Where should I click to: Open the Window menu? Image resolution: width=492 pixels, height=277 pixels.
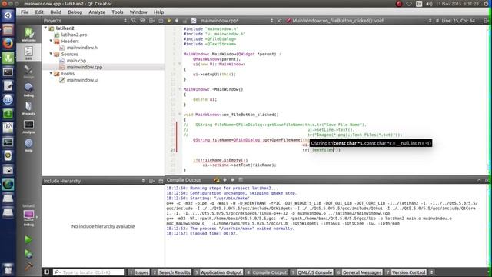click(x=138, y=12)
